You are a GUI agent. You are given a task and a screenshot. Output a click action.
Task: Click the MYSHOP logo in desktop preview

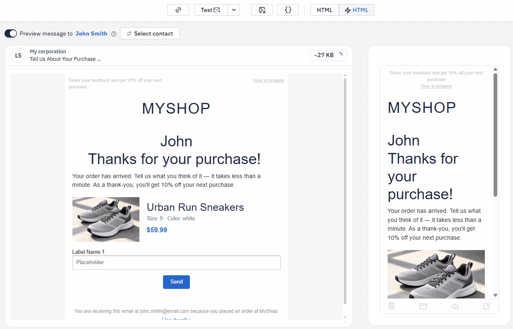coord(176,109)
